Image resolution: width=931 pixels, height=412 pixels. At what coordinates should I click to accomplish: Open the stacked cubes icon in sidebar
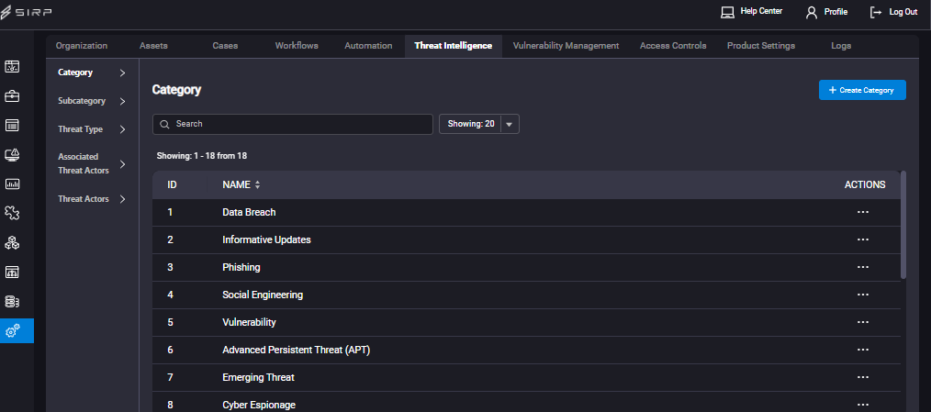pos(13,242)
